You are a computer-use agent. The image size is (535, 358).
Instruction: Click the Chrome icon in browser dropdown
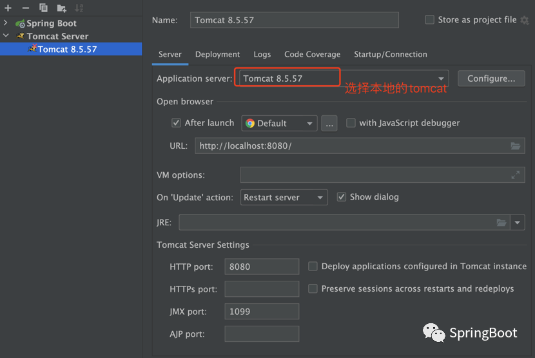pyautogui.click(x=250, y=123)
